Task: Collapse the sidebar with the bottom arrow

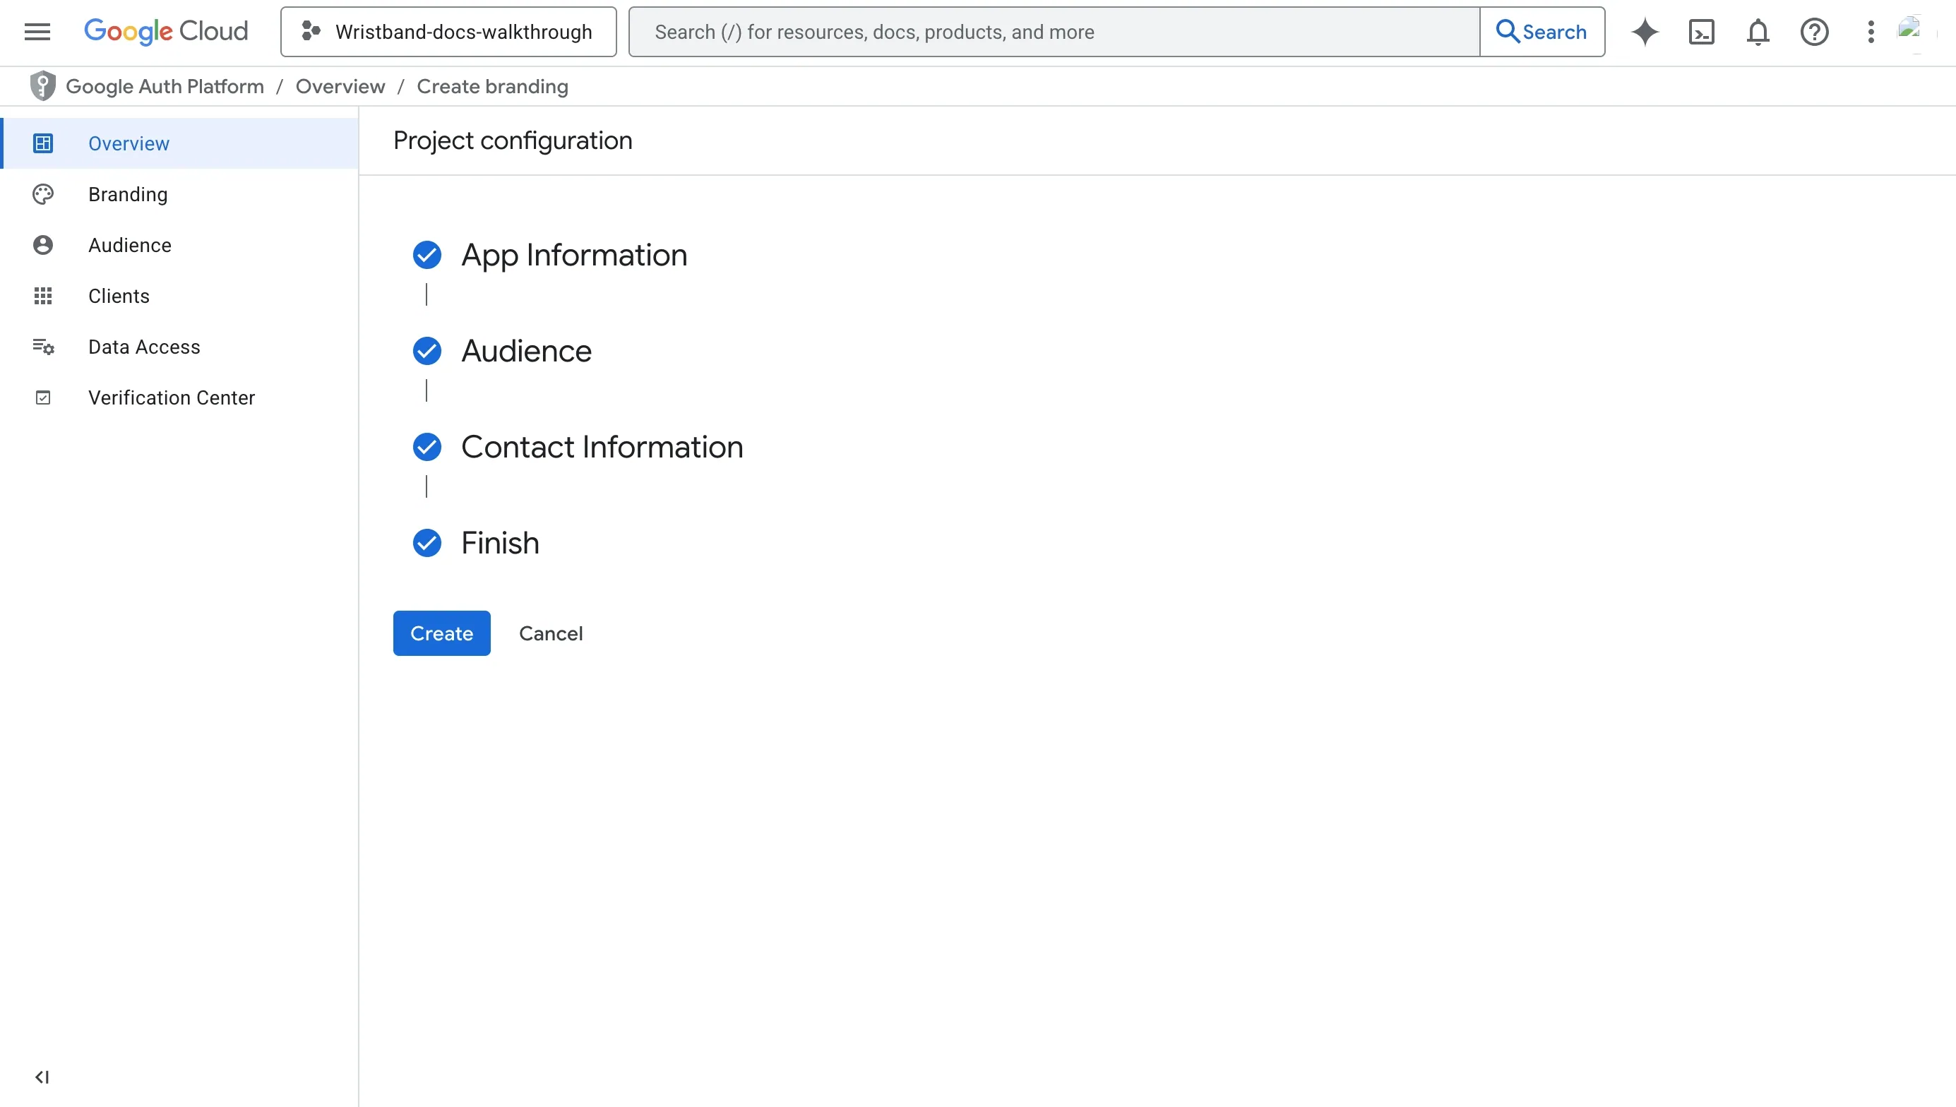Action: tap(42, 1077)
